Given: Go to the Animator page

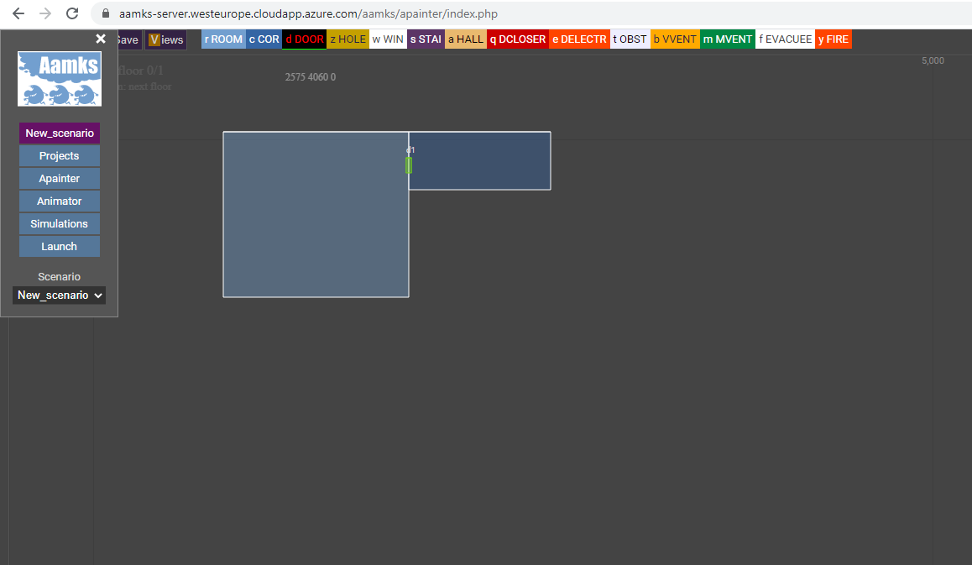Looking at the screenshot, I should [x=60, y=201].
